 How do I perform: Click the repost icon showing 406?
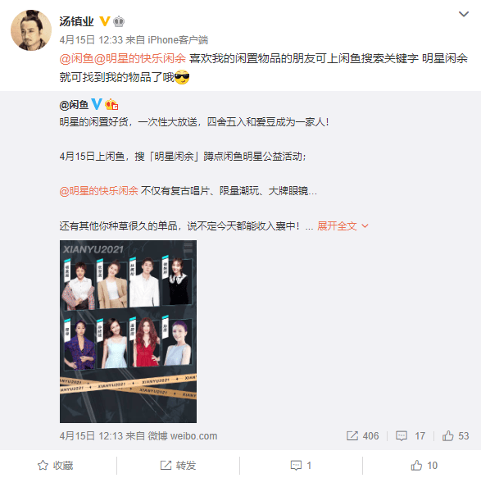362,436
